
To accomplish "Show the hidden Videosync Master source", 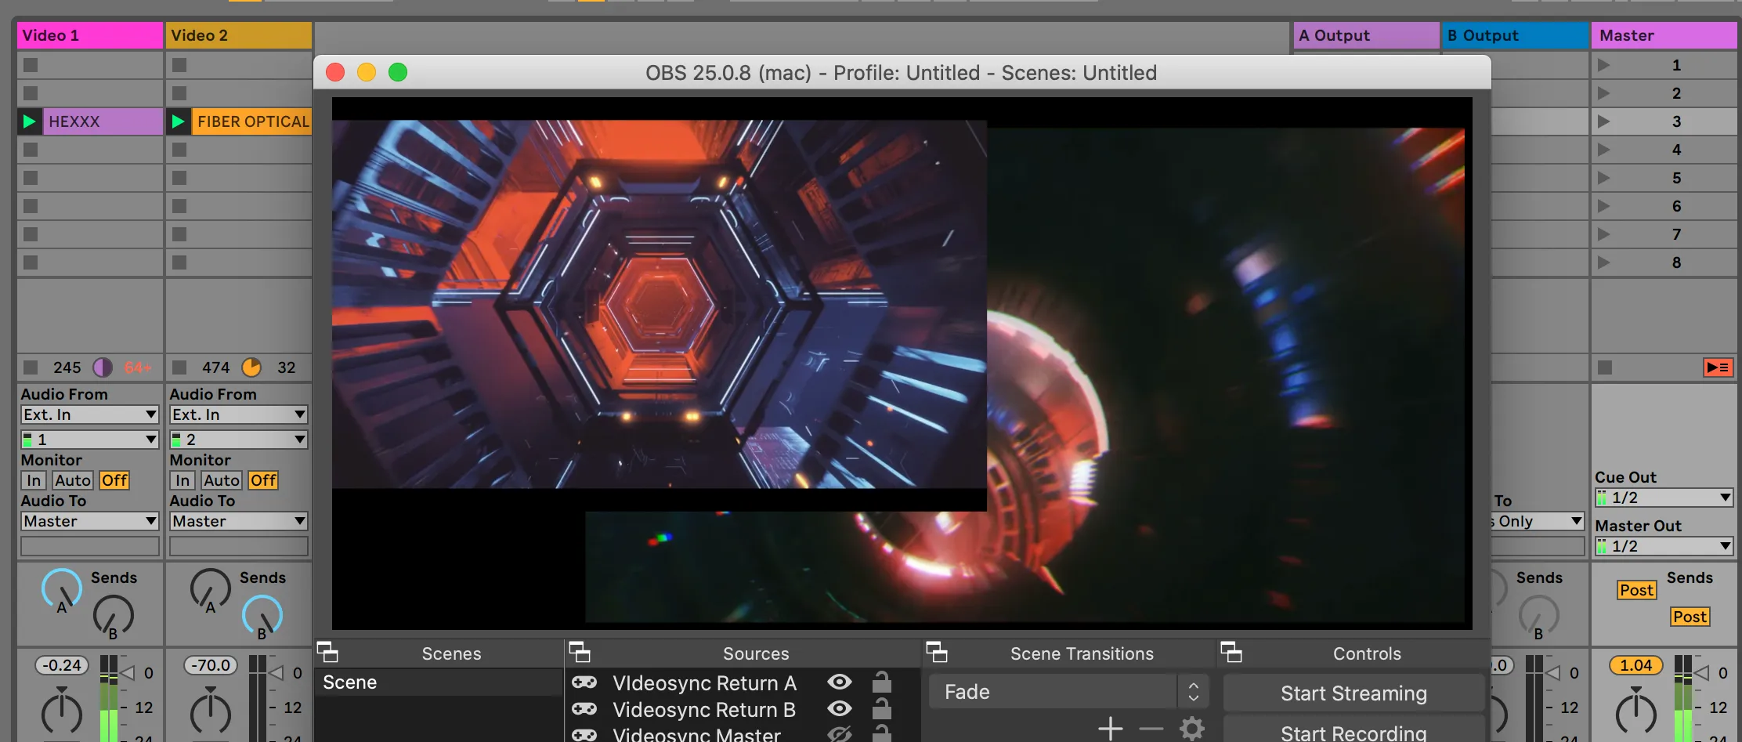I will click(x=840, y=733).
